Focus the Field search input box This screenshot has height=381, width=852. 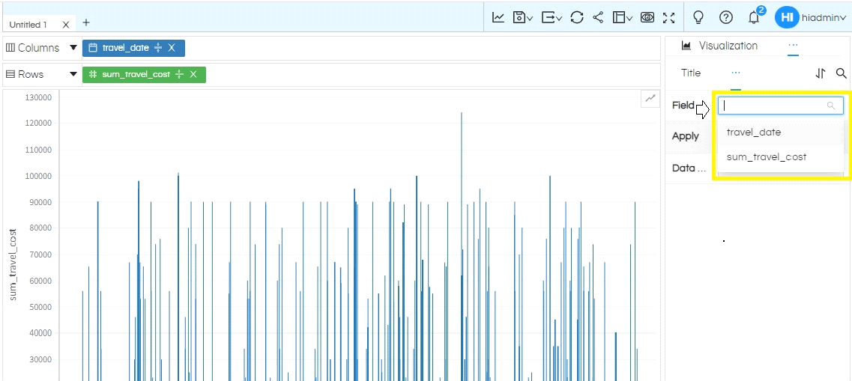point(781,106)
